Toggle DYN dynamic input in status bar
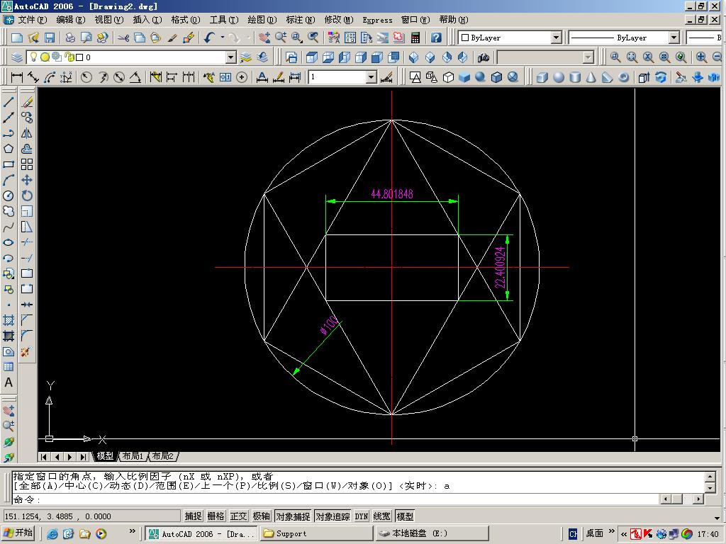The image size is (726, 544). click(362, 516)
